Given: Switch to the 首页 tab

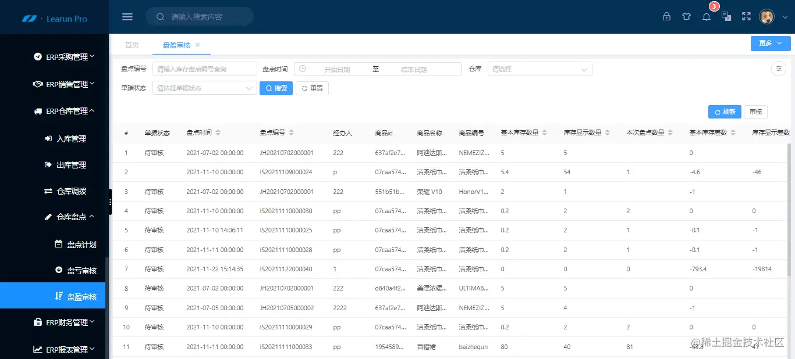Looking at the screenshot, I should [x=132, y=44].
